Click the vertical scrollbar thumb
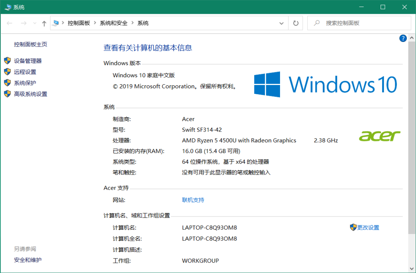 [x=411, y=138]
